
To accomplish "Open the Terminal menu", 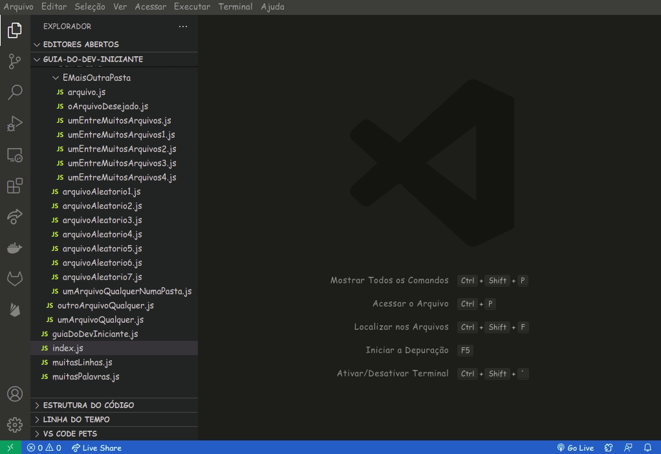I will coord(235,6).
